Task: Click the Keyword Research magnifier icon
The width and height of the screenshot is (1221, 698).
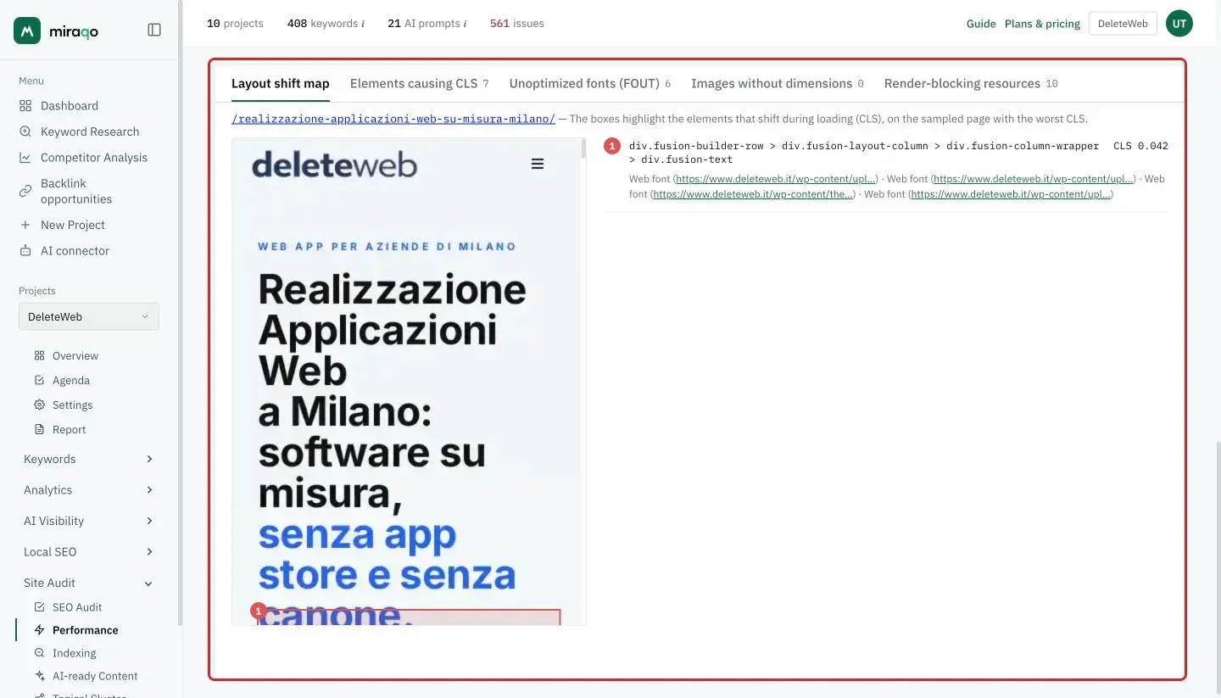Action: coord(25,131)
